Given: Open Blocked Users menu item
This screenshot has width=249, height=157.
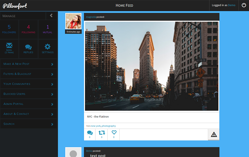Looking at the screenshot, I should pyautogui.click(x=28, y=94).
